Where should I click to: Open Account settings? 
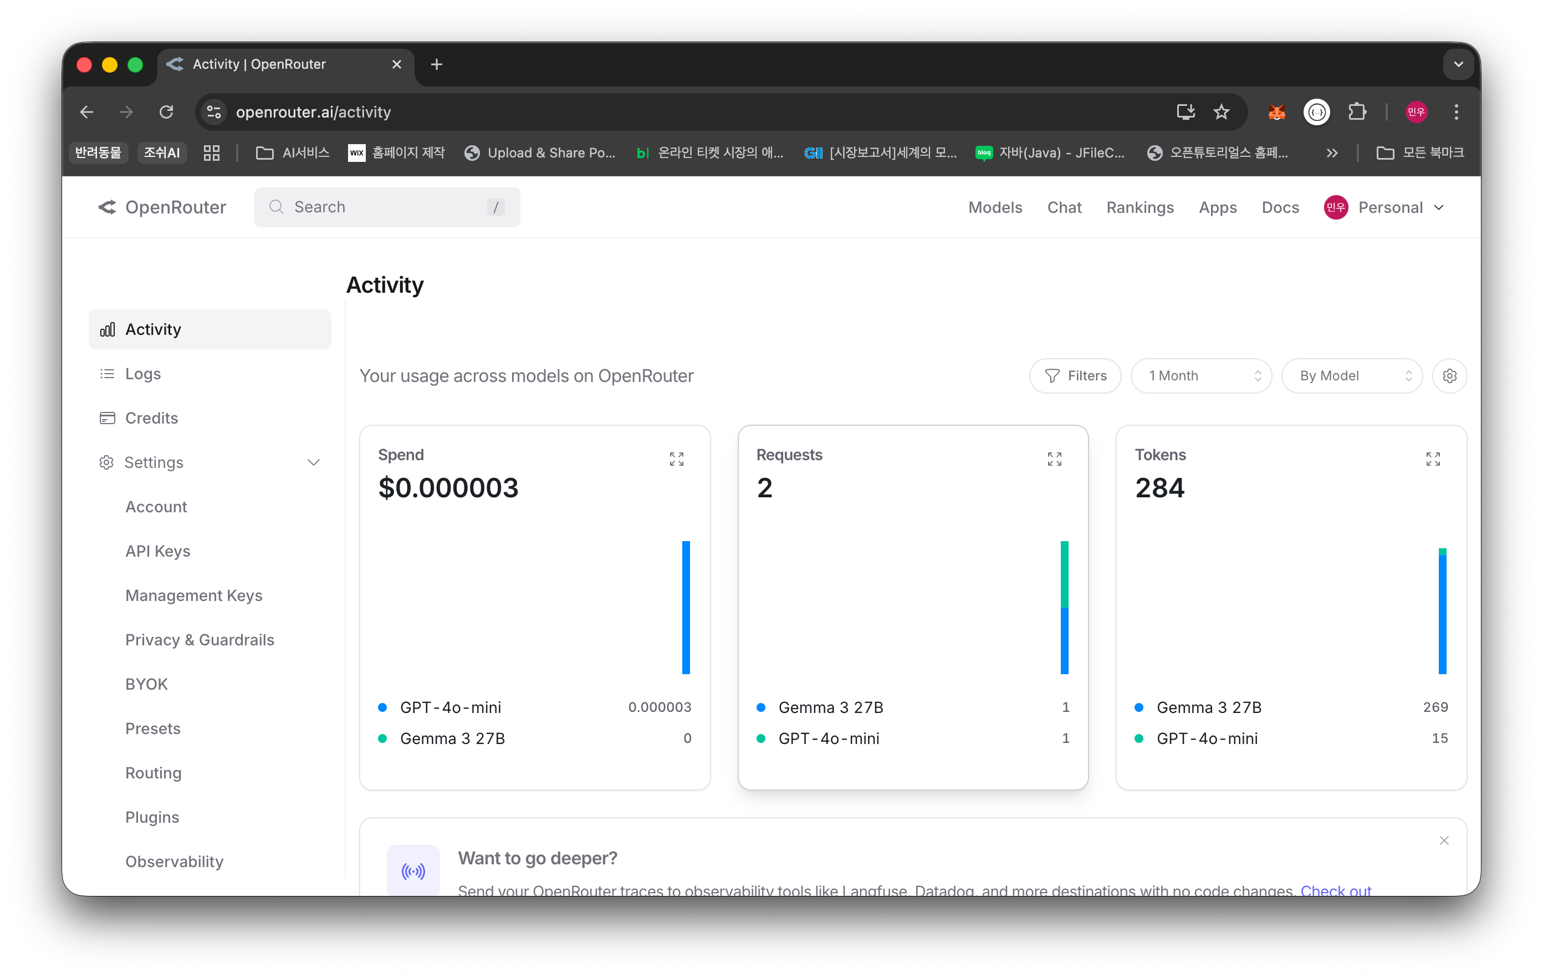click(x=156, y=506)
